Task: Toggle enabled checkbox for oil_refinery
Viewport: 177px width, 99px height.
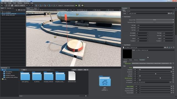Action: point(2,12)
